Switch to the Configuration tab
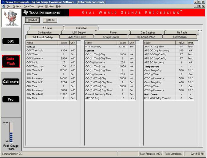This screenshot has height=158, width=207. coord(45,33)
